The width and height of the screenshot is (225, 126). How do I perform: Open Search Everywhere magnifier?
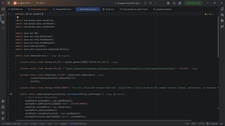[x=174, y=3]
